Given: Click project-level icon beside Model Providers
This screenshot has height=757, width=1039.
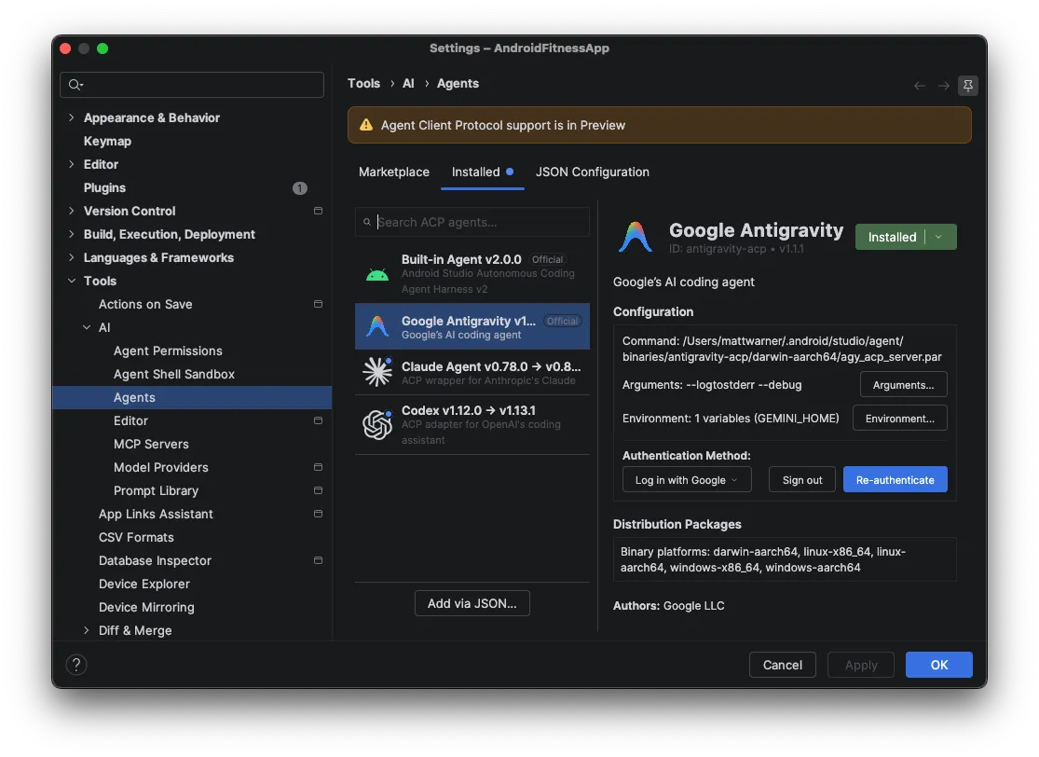Looking at the screenshot, I should [x=318, y=467].
